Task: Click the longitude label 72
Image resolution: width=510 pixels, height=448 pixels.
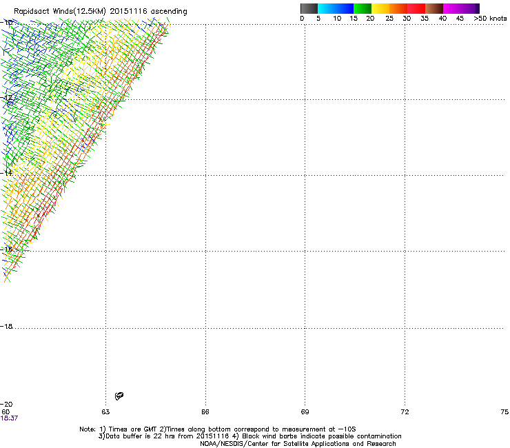Action: click(x=405, y=412)
